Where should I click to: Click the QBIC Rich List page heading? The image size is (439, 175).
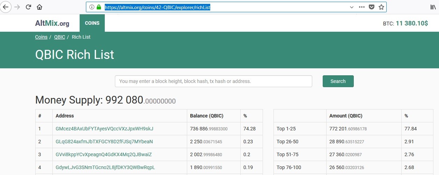[75, 55]
